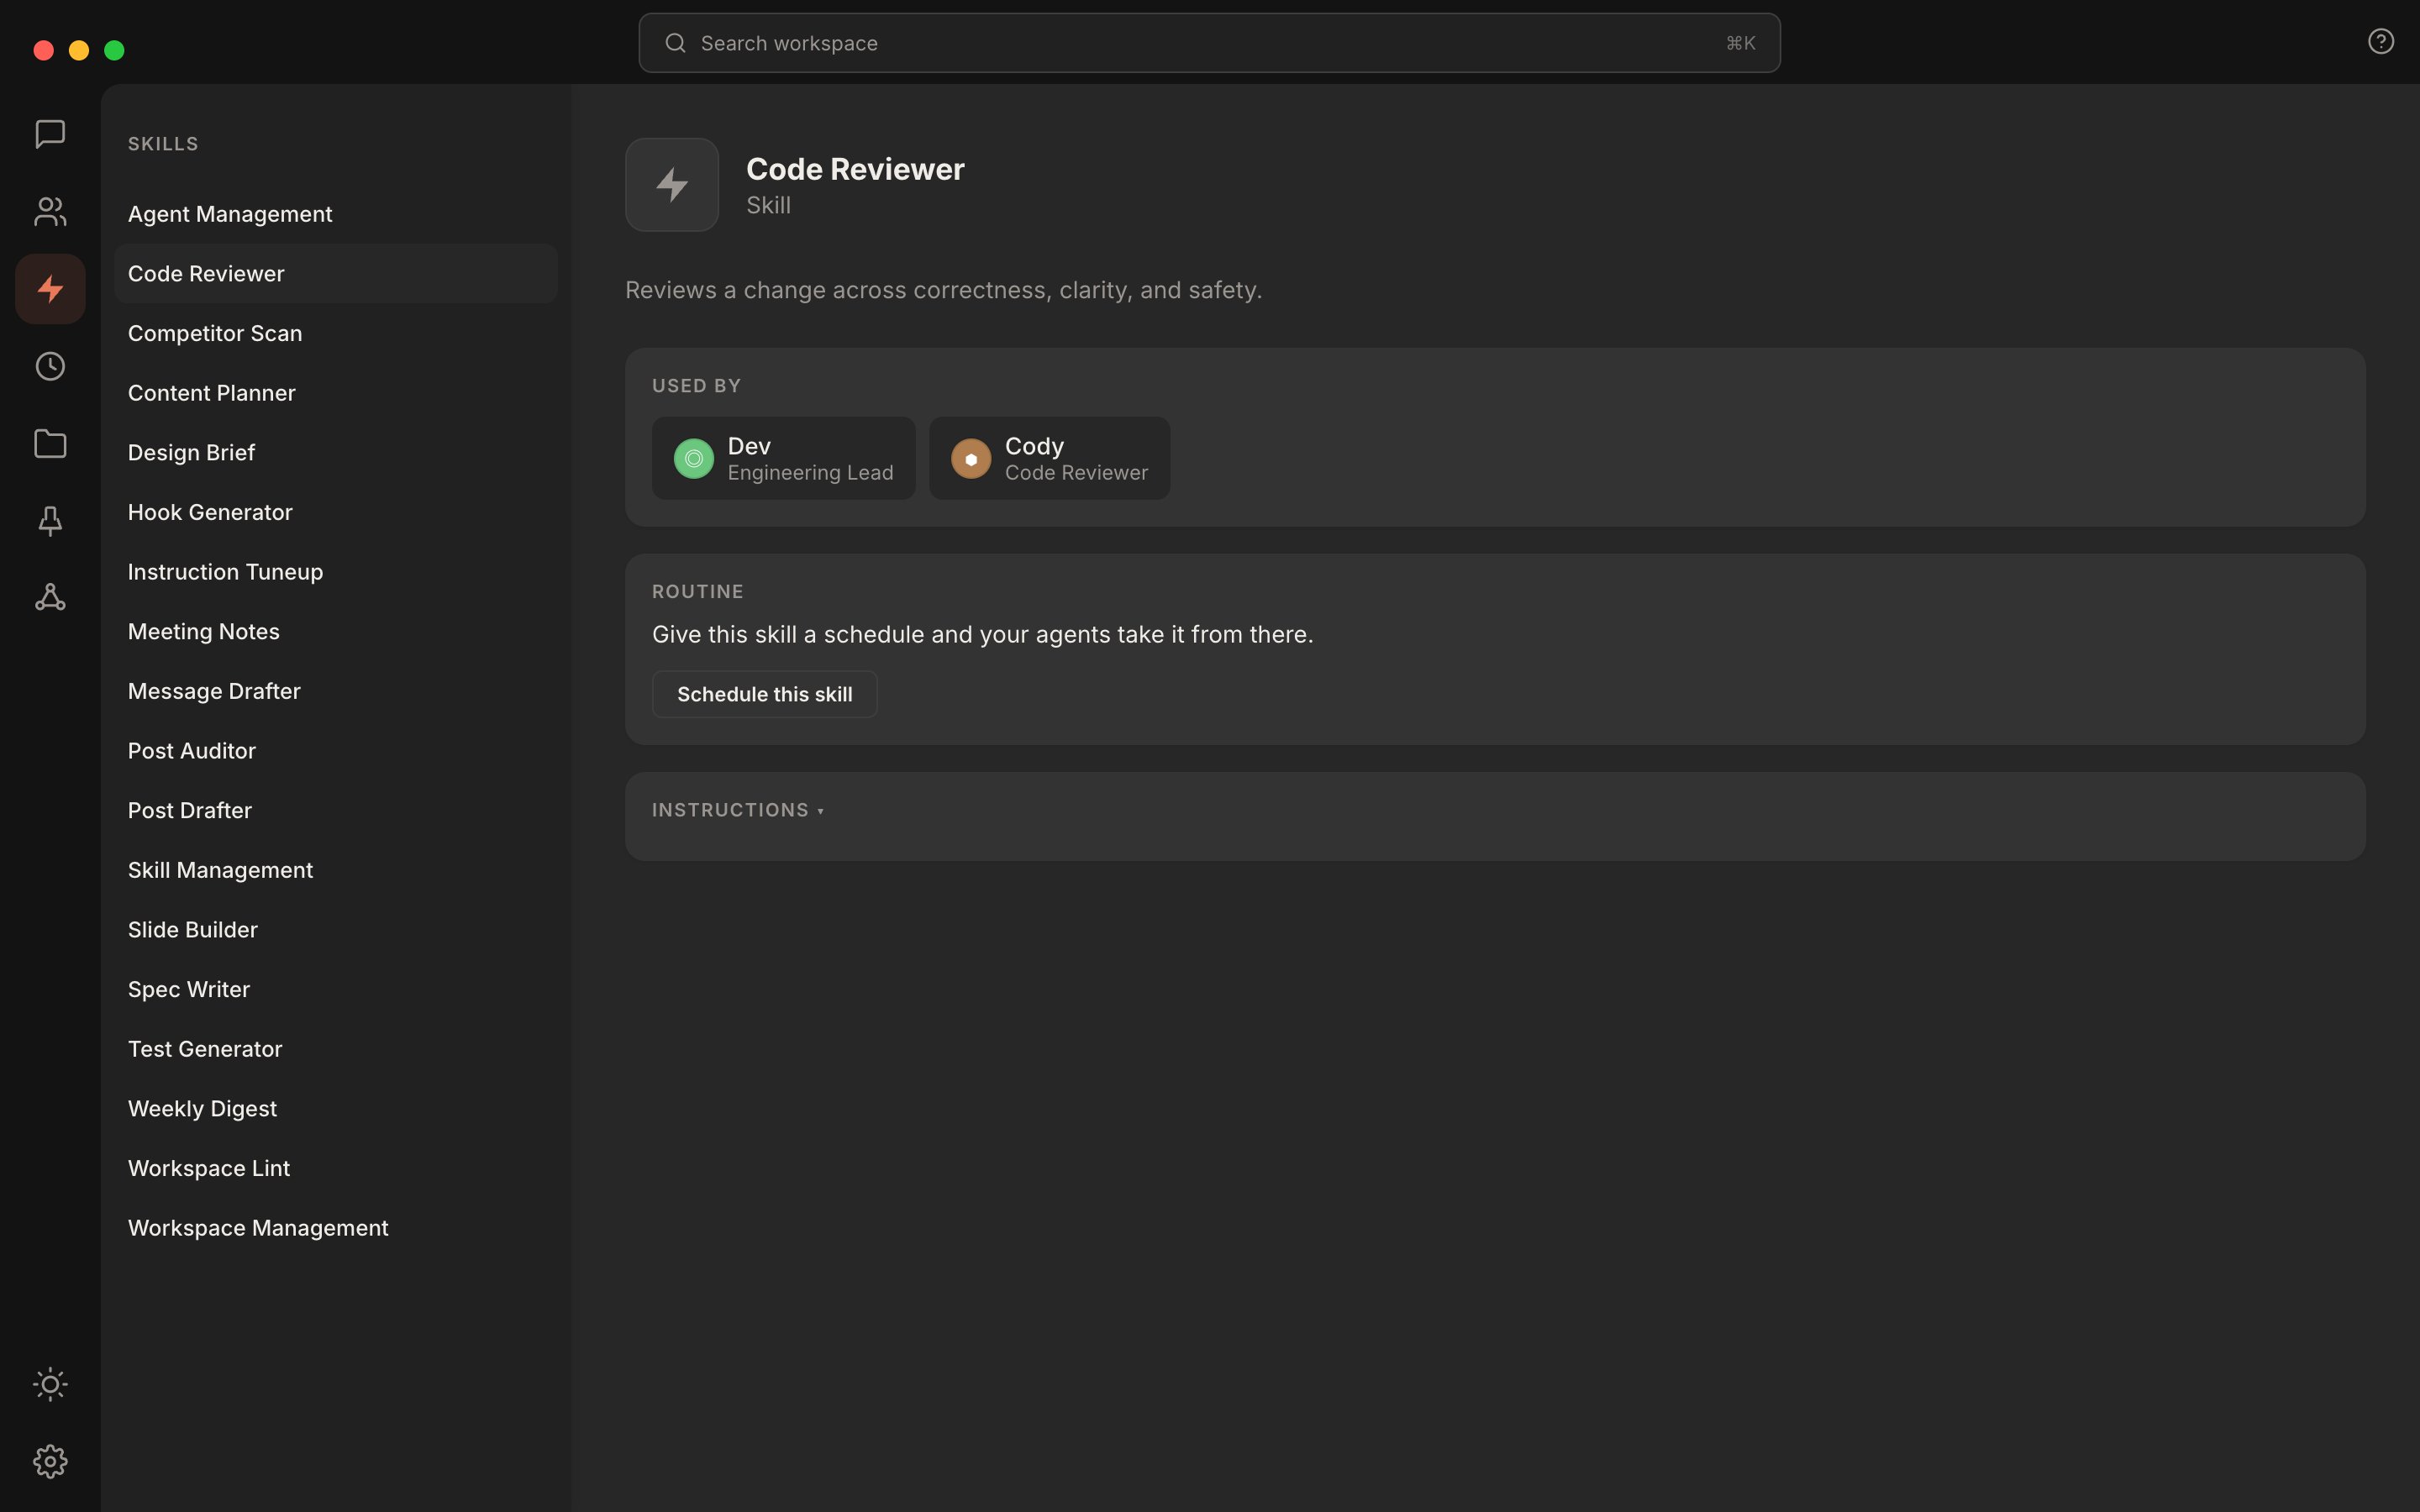Open the Agents people icon
This screenshot has width=2420, height=1512.
point(50,211)
